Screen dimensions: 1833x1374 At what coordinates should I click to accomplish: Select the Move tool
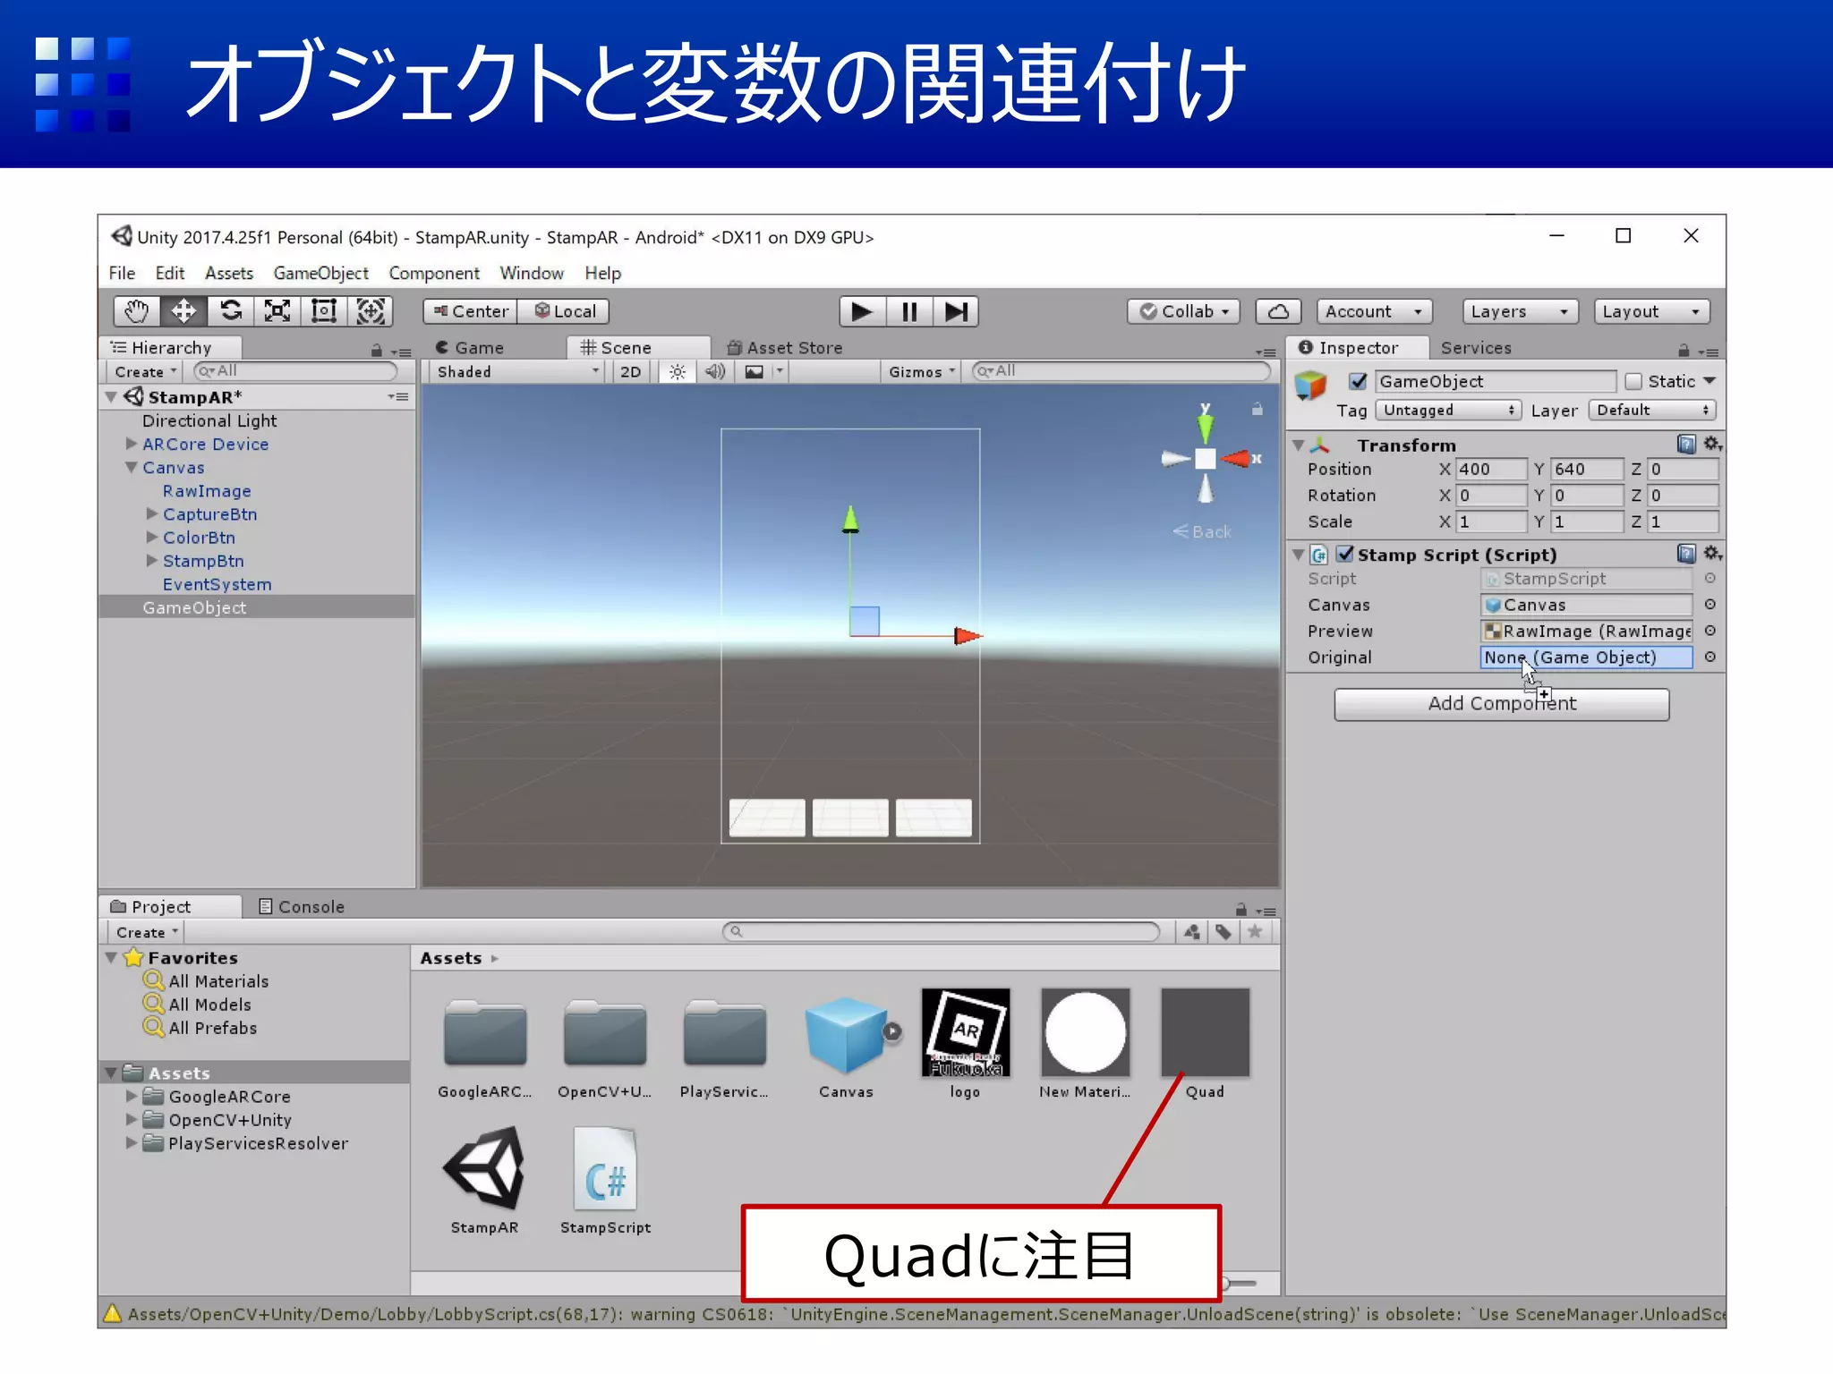pos(183,311)
